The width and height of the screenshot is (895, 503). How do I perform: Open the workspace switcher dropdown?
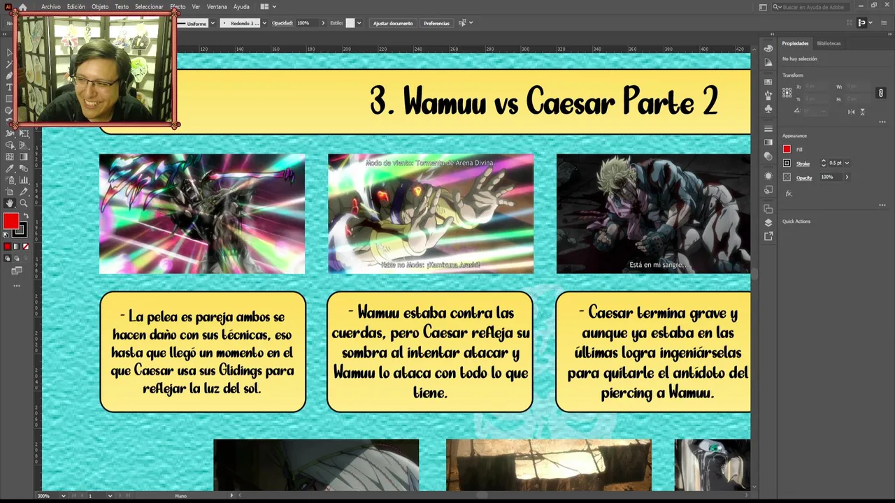(x=764, y=6)
